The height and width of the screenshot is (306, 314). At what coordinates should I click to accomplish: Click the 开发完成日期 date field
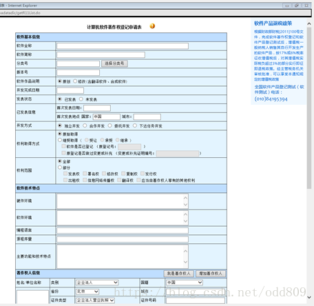pyautogui.click(x=70, y=90)
